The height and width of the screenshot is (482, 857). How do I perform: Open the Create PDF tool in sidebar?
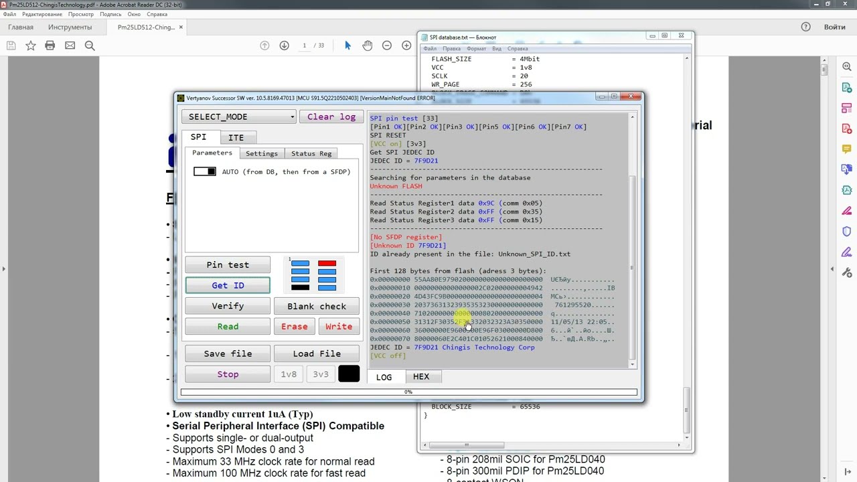coord(847,129)
